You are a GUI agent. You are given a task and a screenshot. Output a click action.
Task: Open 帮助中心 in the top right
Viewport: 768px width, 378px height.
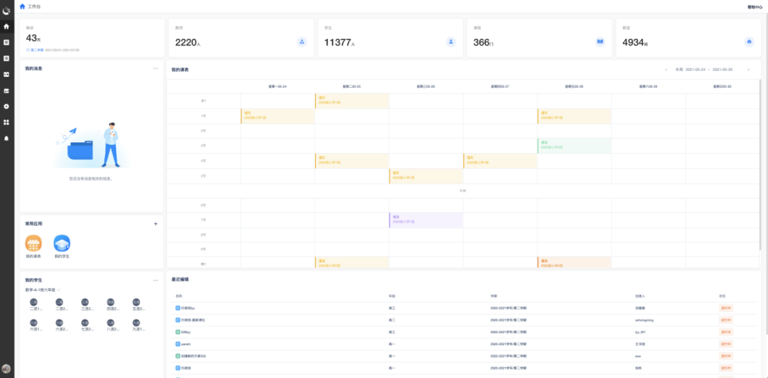pyautogui.click(x=754, y=7)
